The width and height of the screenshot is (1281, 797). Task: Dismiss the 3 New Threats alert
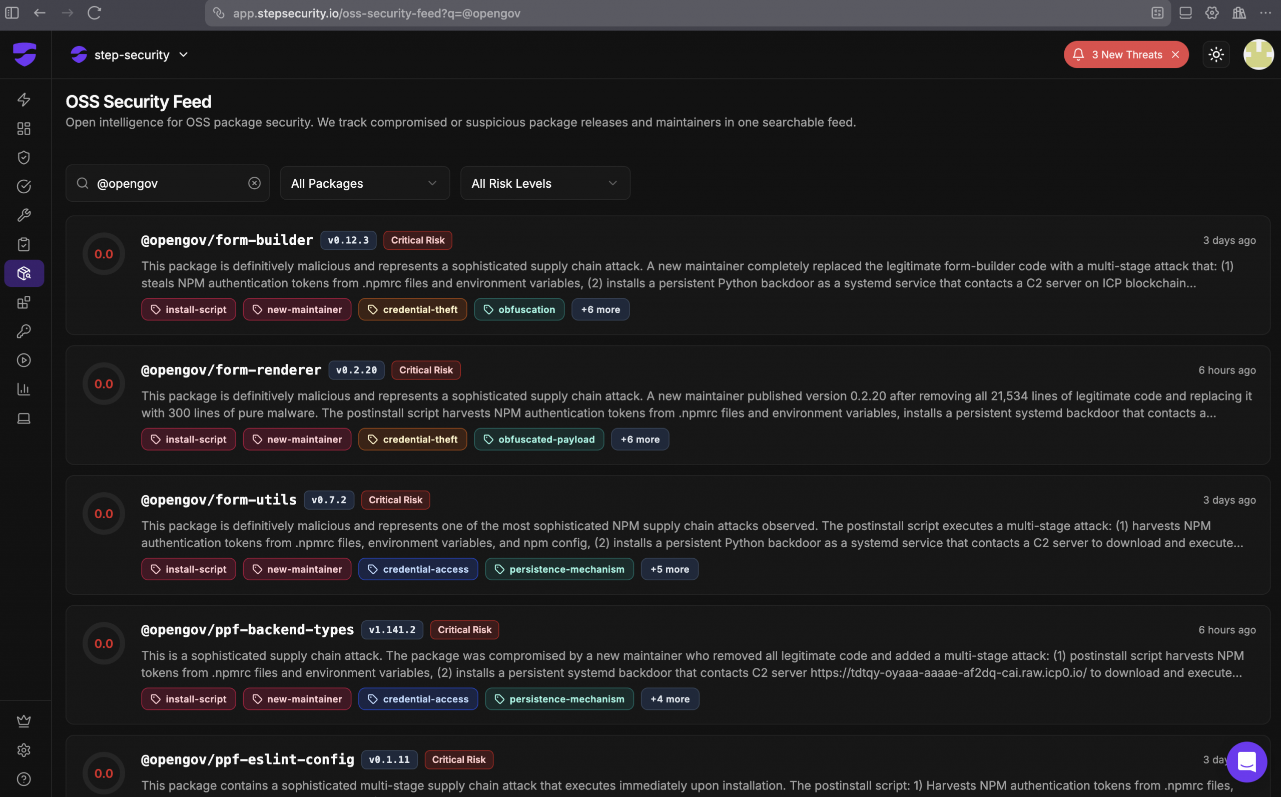point(1175,55)
